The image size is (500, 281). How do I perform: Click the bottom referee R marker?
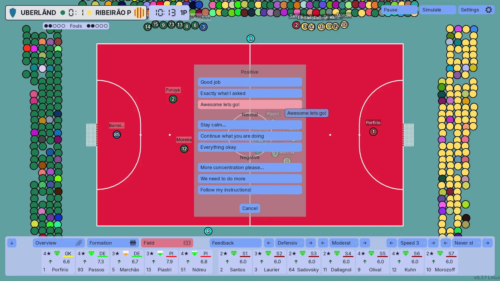pyautogui.click(x=208, y=231)
